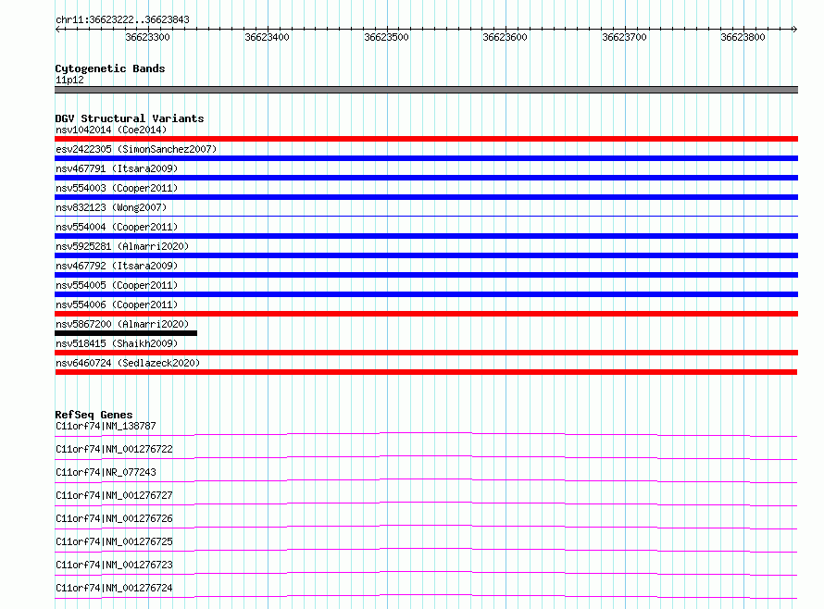The image size is (824, 609).
Task: Click the magenta line for NM_001276723
Action: (426, 573)
